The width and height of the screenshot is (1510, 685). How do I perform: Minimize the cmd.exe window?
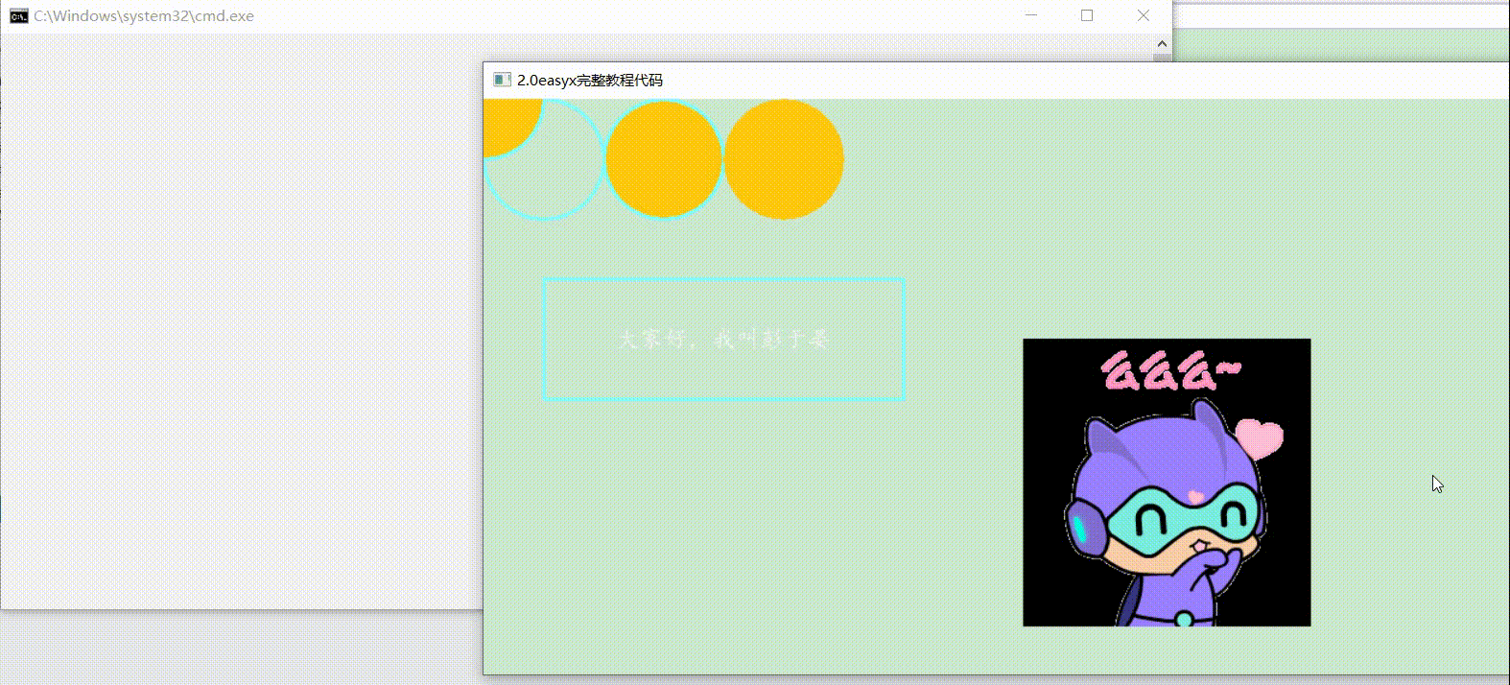click(1031, 16)
